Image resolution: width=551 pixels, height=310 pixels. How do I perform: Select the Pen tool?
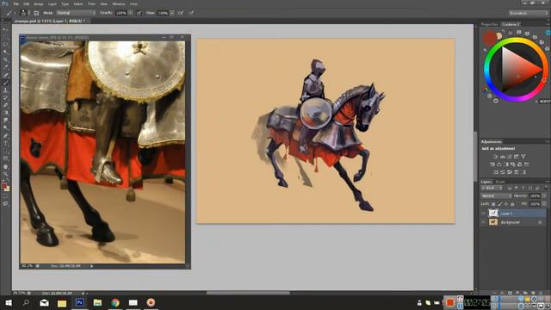pos(5,136)
